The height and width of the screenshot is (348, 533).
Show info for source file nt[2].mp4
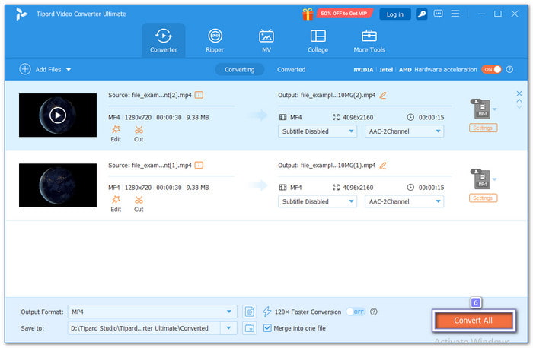click(x=199, y=95)
